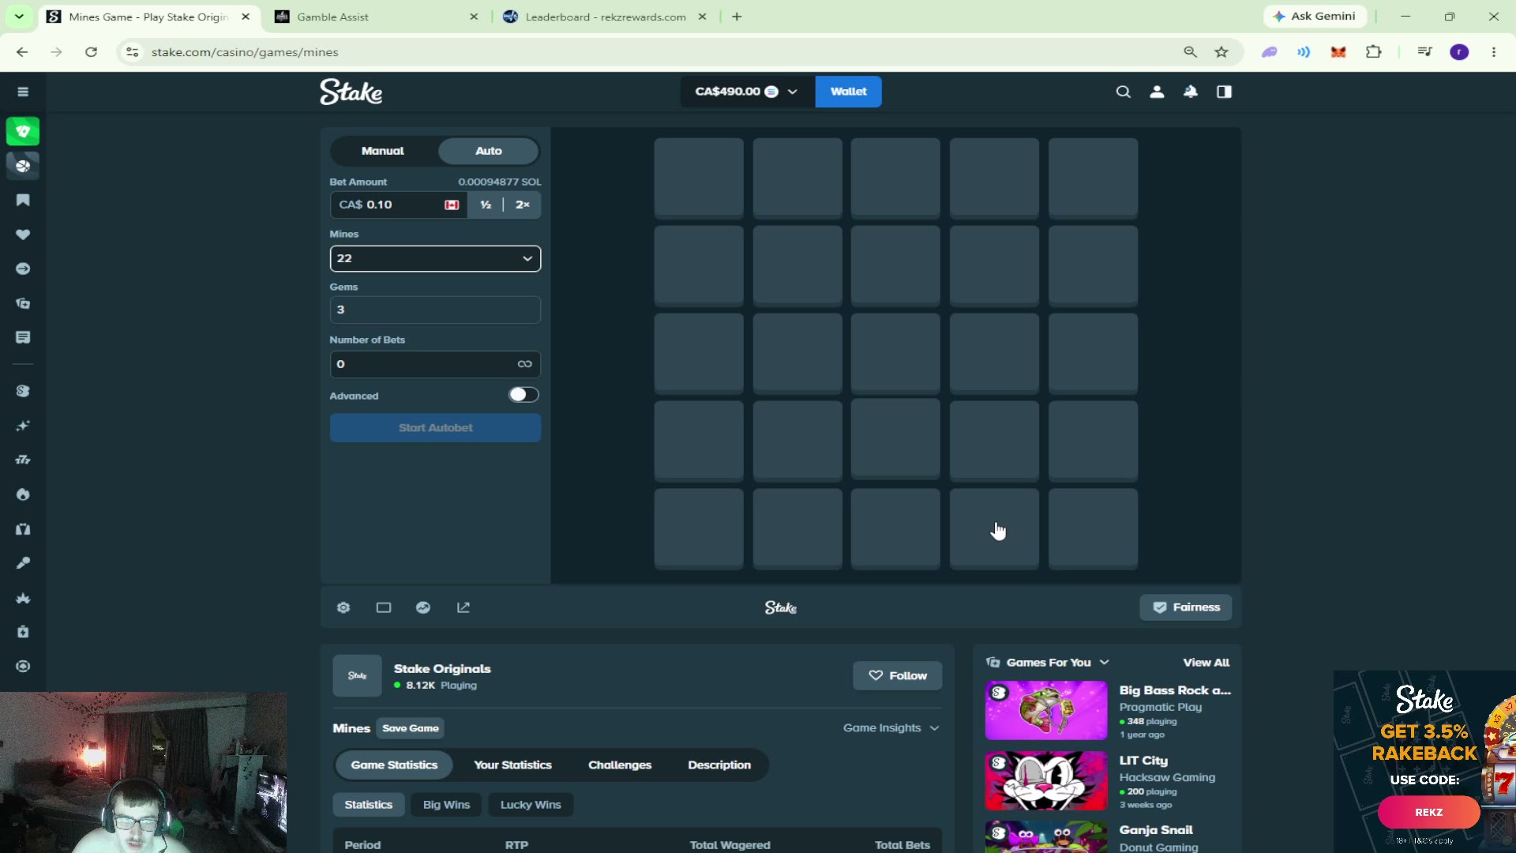Open the notifications bell in Stake header
Viewport: 1516px width, 853px height.
[1191, 92]
